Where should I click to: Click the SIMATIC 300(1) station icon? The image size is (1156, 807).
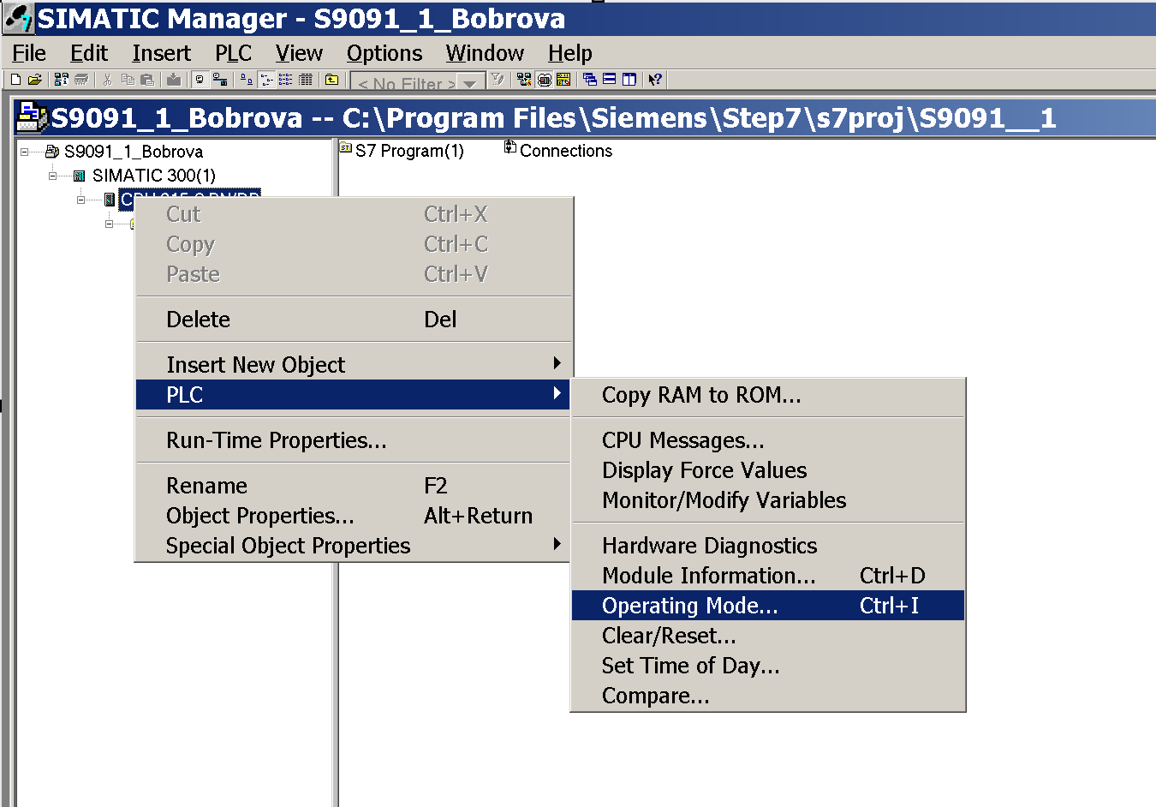(80, 176)
